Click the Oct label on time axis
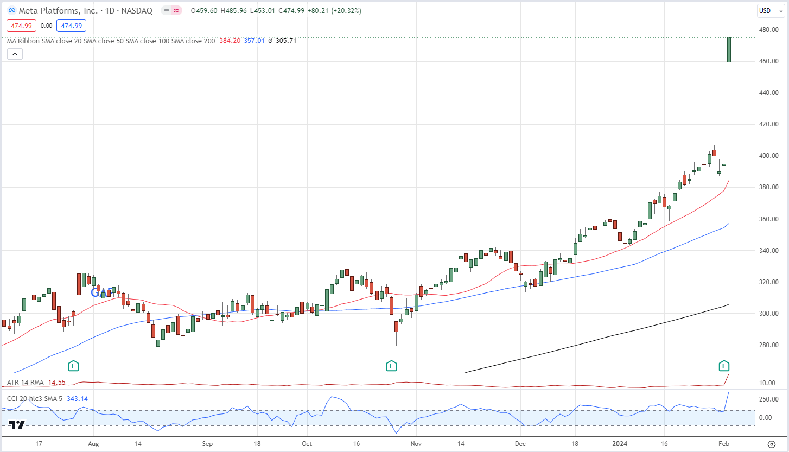This screenshot has height=452, width=789. point(307,443)
